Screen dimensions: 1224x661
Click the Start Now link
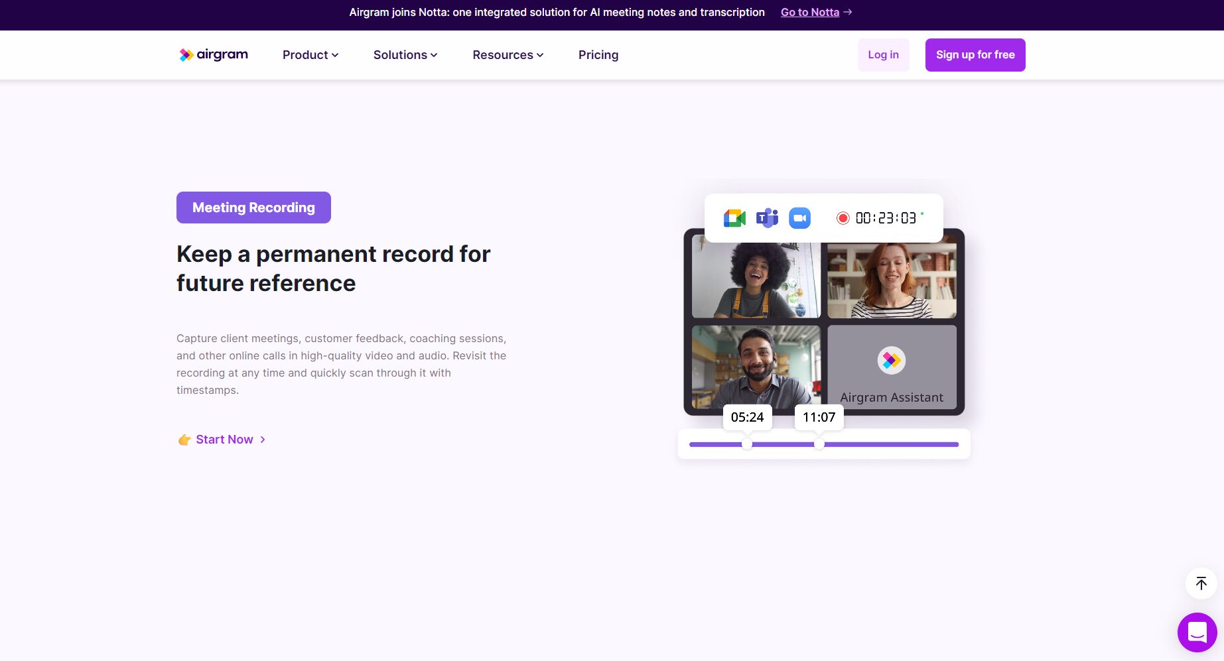tap(224, 440)
